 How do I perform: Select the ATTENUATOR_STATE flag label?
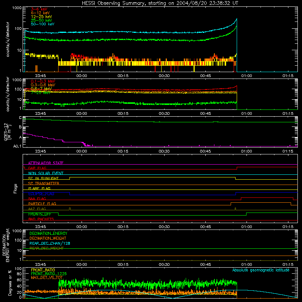coord(46,163)
